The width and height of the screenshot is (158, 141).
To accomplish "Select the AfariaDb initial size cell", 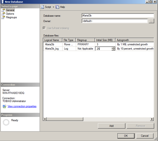I will point(105,44).
